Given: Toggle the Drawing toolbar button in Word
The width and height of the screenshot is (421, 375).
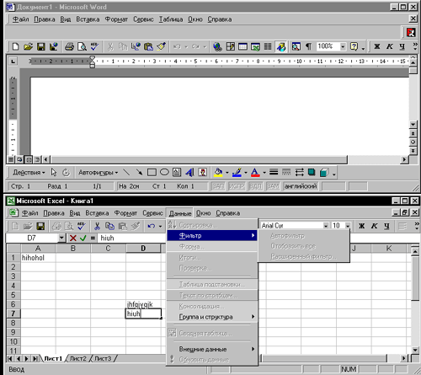Looking at the screenshot, I should tap(280, 46).
